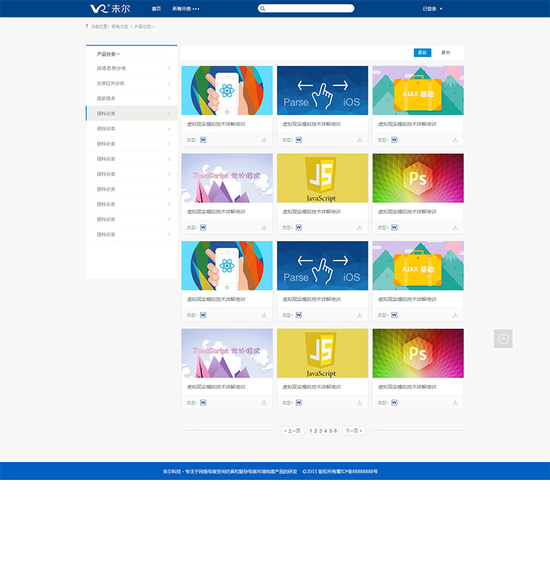Open 首页 in the top navigation
The image size is (550, 577).
156,9
